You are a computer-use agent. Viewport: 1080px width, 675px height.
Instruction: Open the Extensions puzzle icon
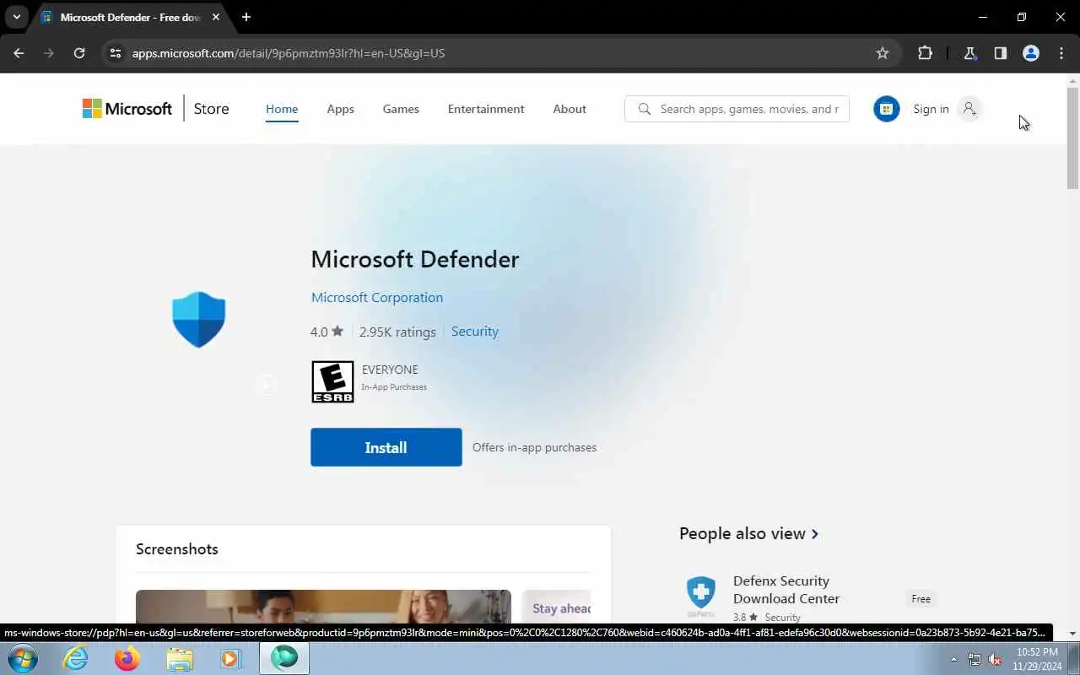[x=925, y=53]
